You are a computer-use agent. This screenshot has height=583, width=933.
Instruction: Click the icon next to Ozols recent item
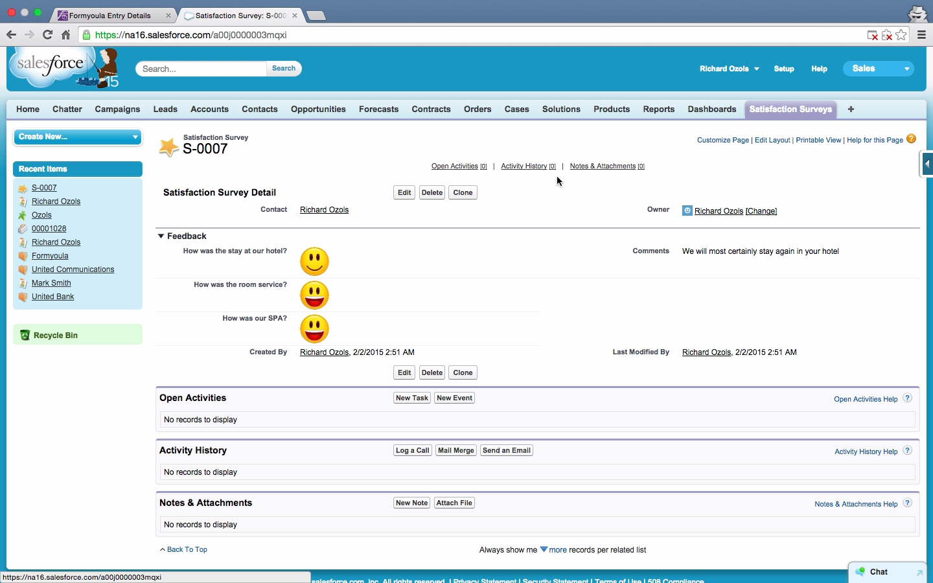[23, 215]
